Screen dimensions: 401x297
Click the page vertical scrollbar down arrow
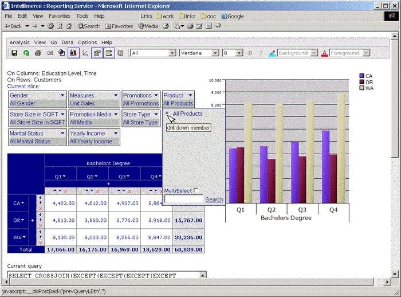tap(395, 274)
